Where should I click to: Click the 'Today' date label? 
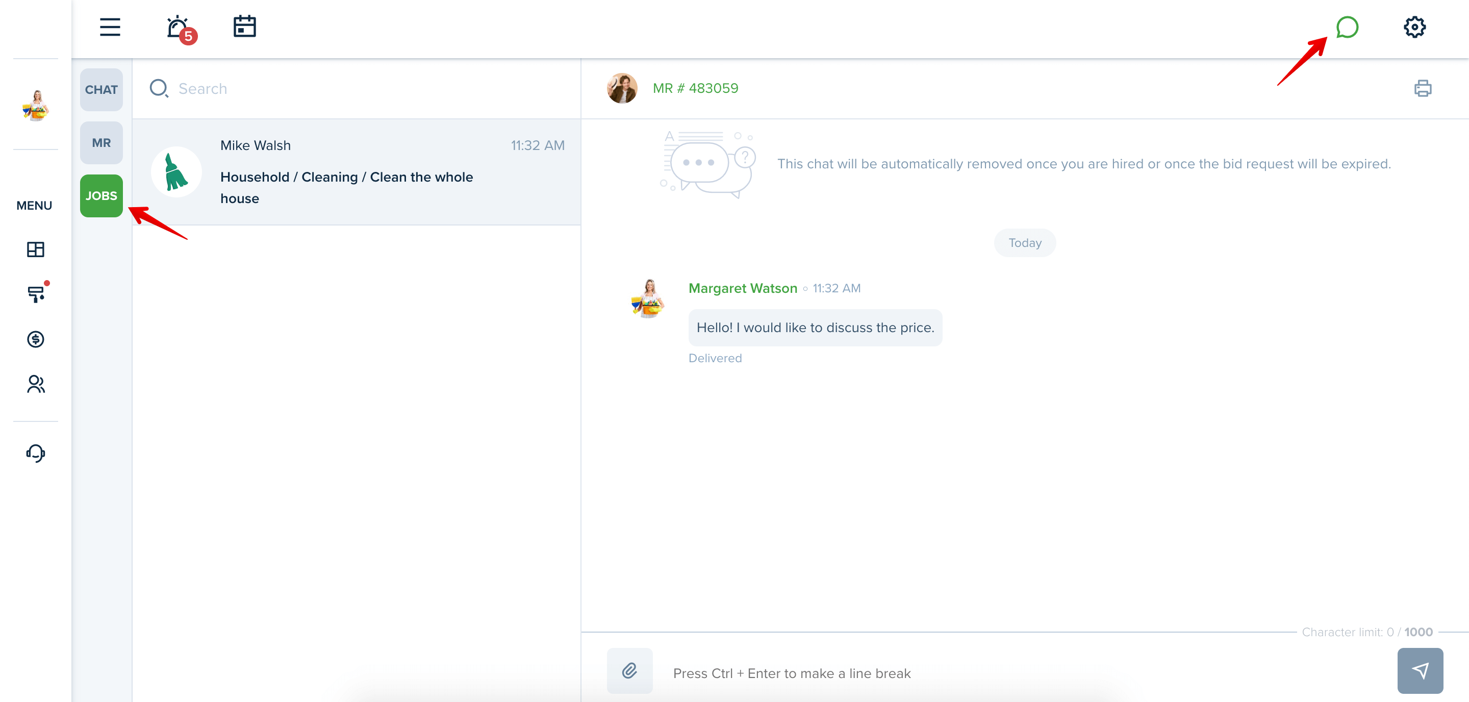point(1025,243)
